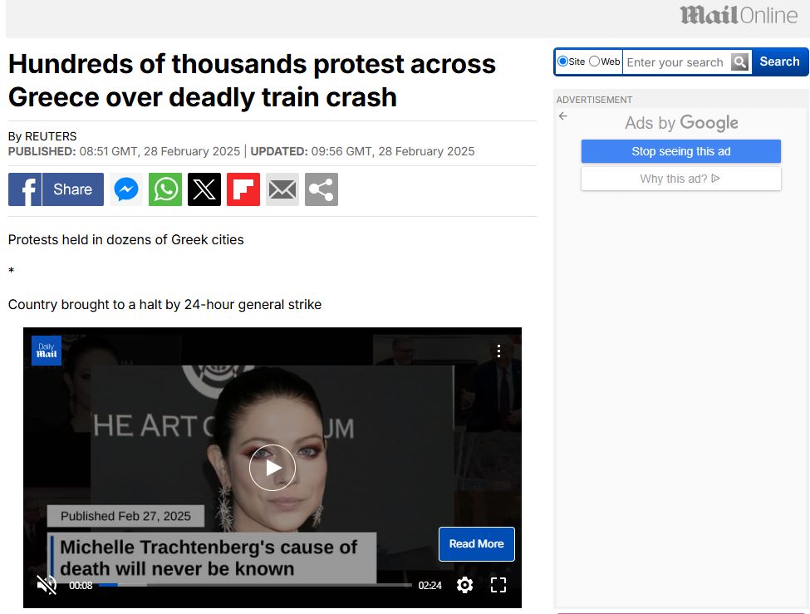The width and height of the screenshot is (810, 614).
Task: Click 'Stop seeing this ad' button
Action: tap(680, 151)
